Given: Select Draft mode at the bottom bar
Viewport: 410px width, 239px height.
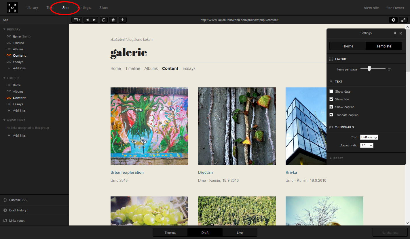Looking at the screenshot, I should click(205, 232).
